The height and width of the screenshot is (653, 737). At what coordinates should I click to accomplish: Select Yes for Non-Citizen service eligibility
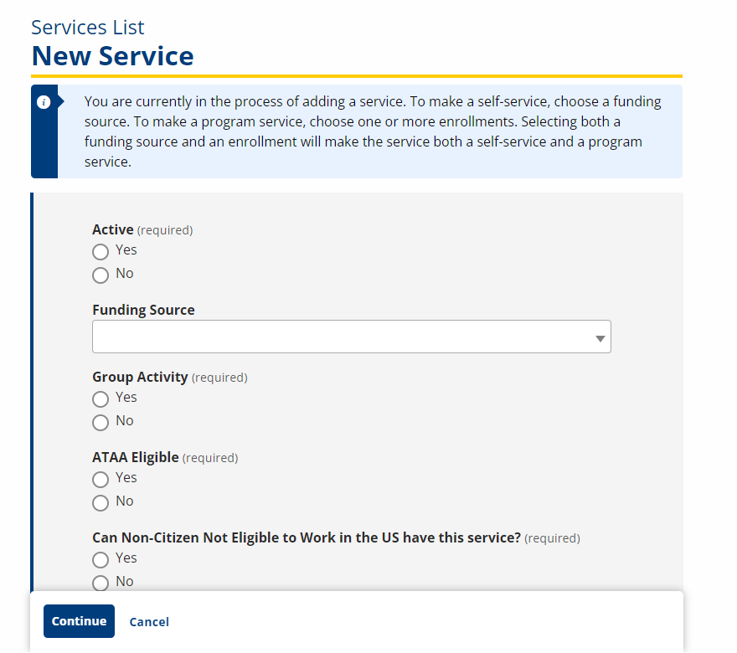coord(100,559)
